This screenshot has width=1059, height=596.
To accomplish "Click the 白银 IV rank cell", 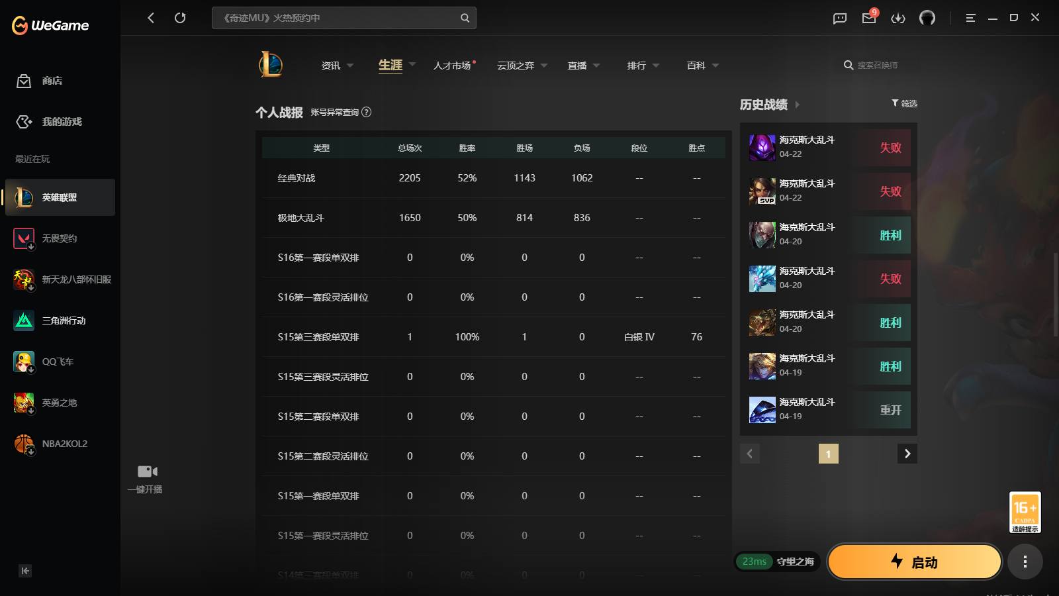I will (x=639, y=337).
